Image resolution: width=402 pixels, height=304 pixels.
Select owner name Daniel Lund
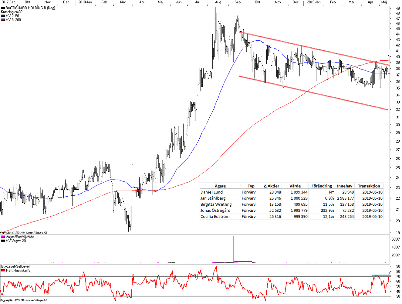click(212, 192)
